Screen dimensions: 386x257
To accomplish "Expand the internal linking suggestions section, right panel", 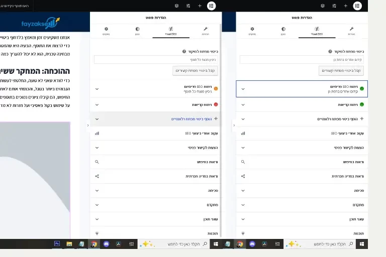I will pyautogui.click(x=302, y=148).
